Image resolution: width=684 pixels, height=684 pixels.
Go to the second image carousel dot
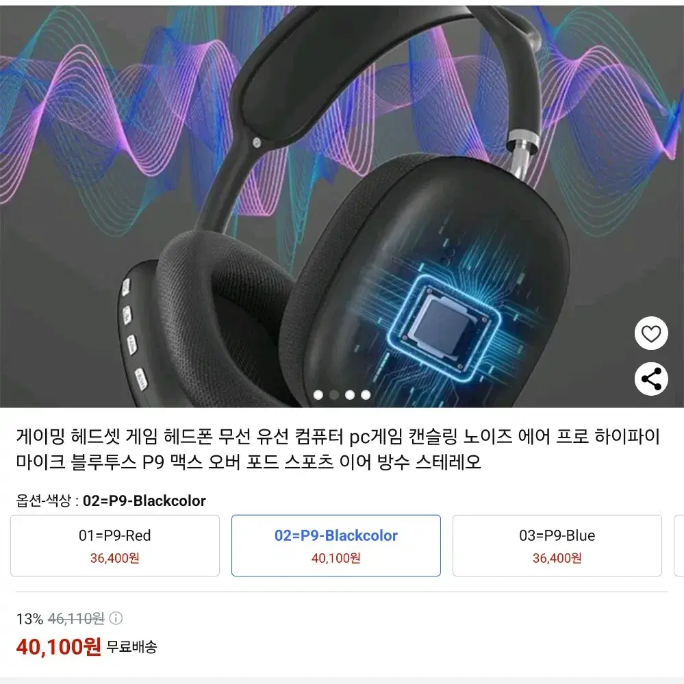point(334,395)
